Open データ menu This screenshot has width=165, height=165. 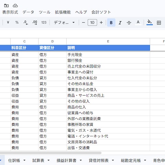[x=28, y=12]
